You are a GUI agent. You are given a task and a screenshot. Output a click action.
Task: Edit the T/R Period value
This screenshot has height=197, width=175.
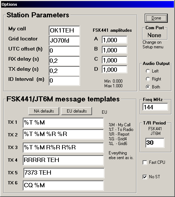tap(155, 143)
